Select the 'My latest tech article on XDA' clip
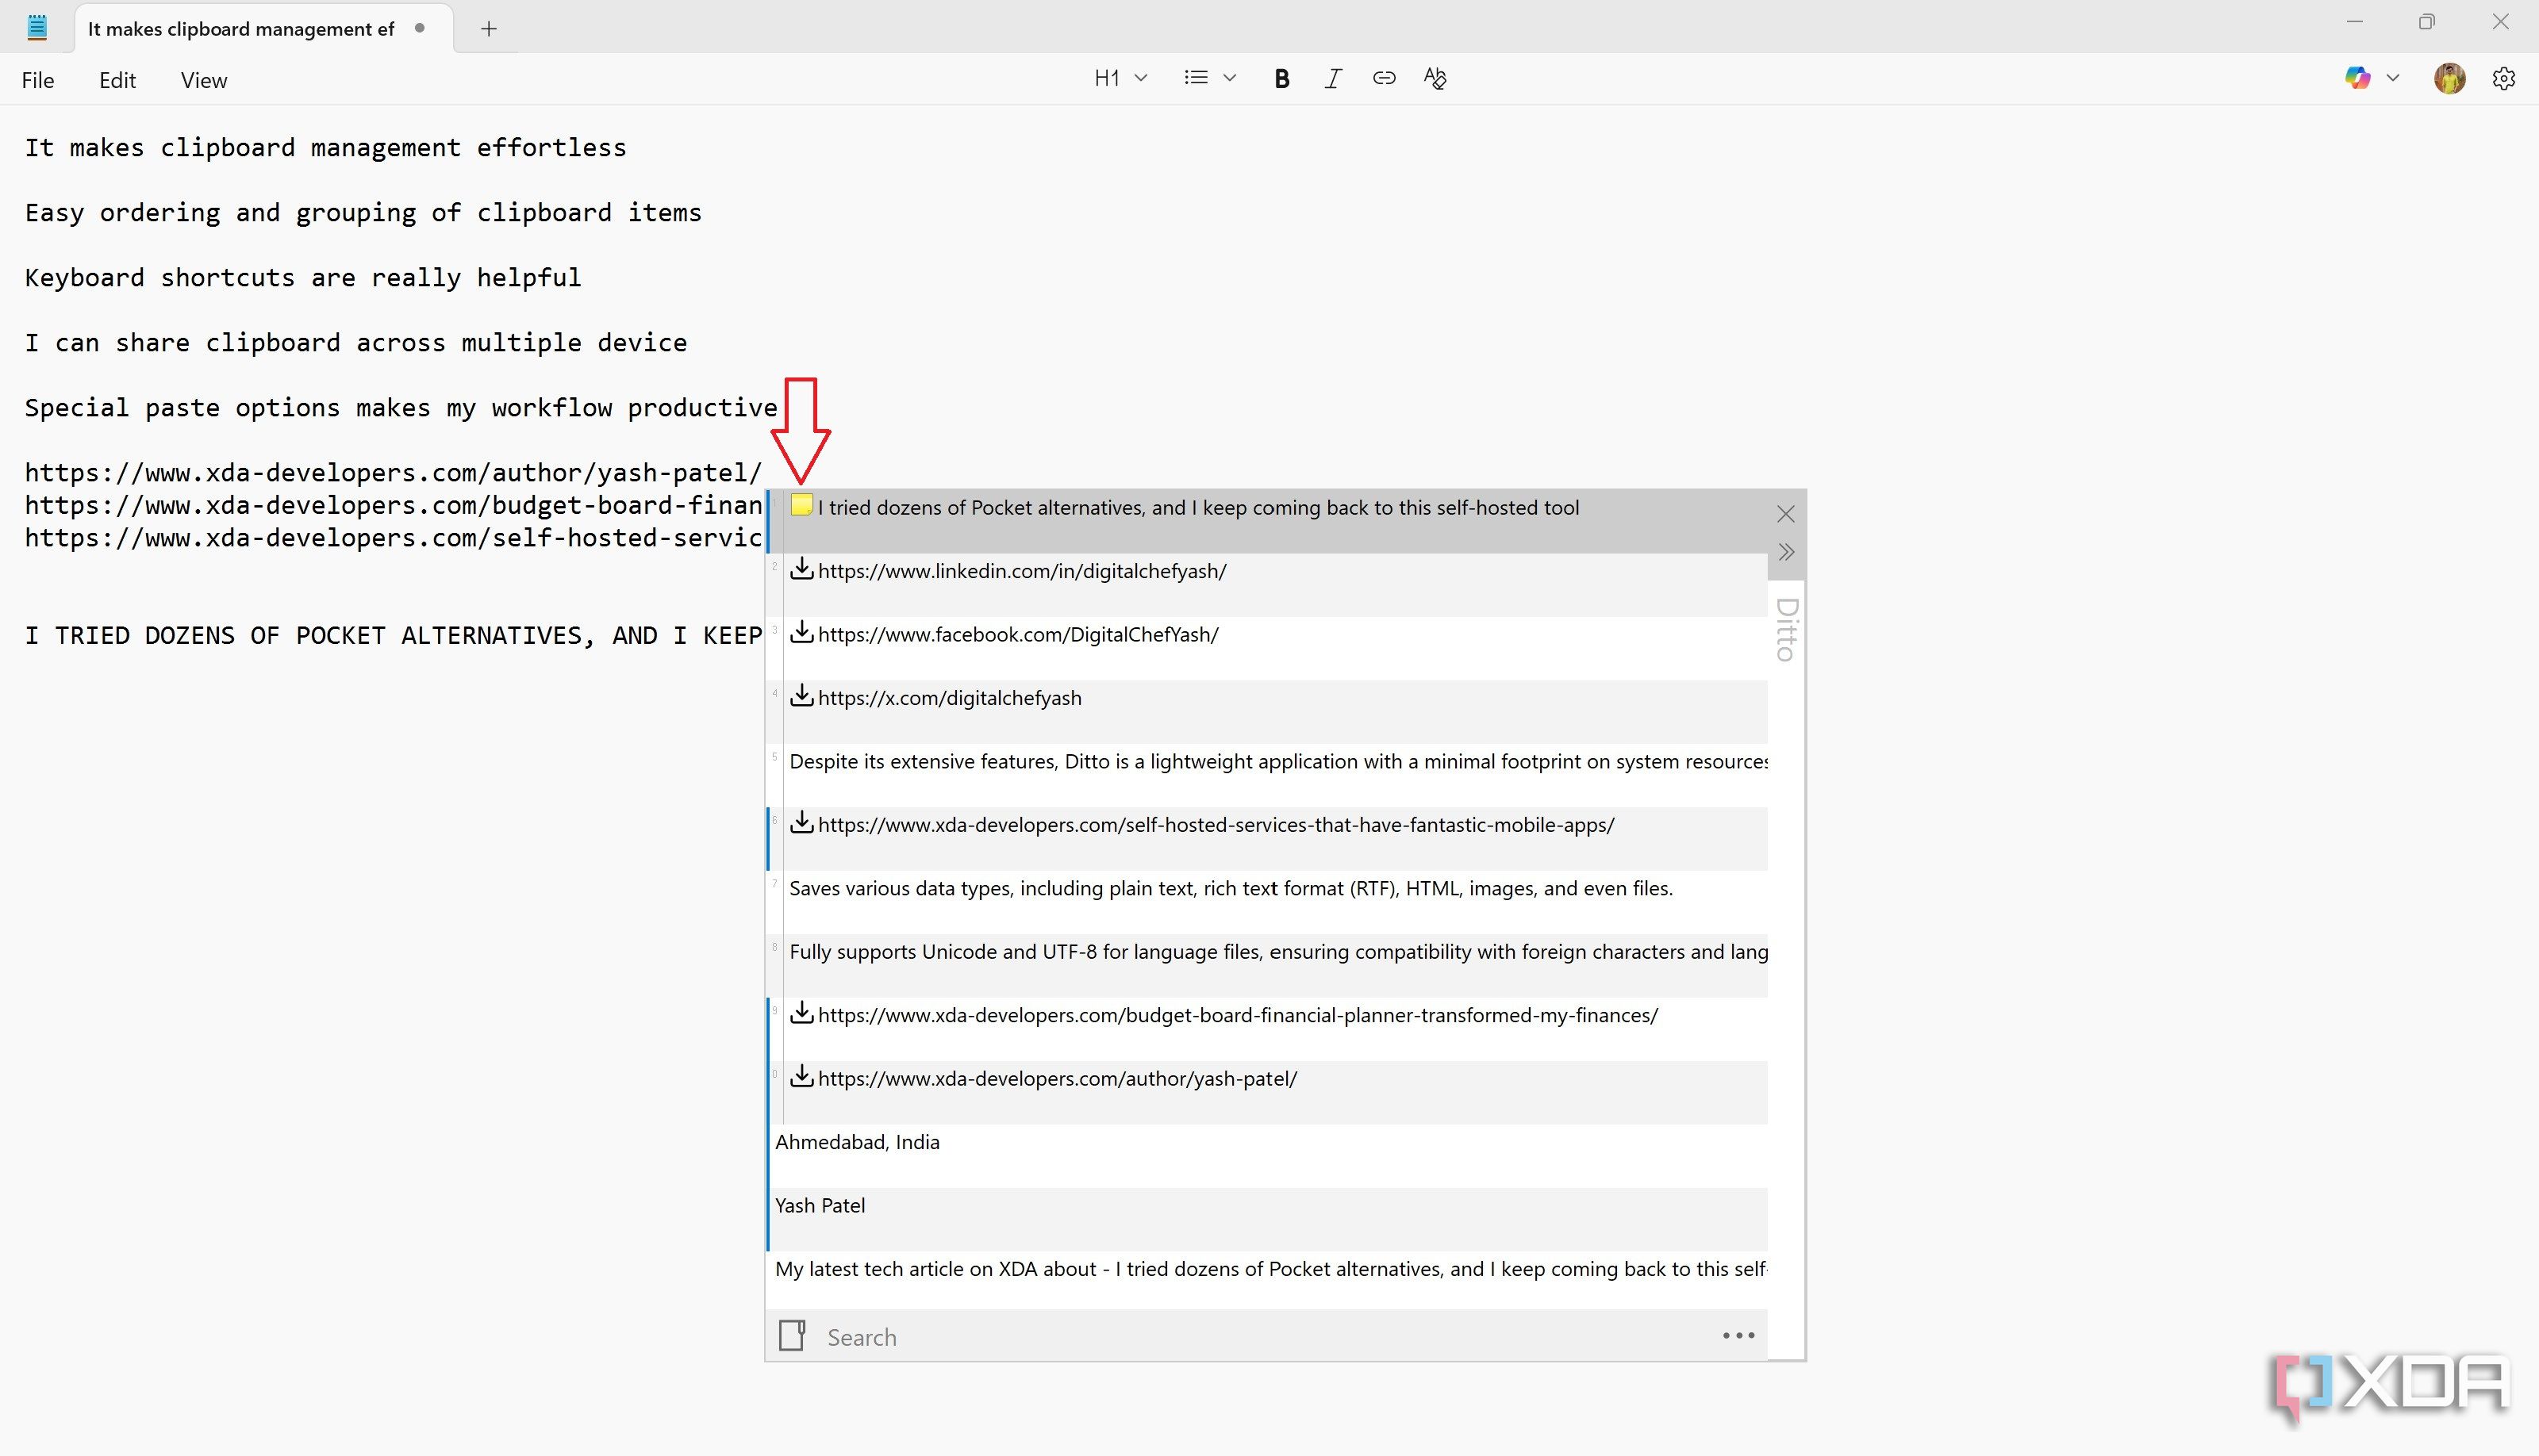Viewport: 2539px width, 1456px height. tap(1267, 1280)
